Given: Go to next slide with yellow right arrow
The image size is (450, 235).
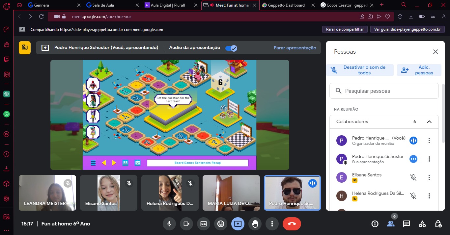Looking at the screenshot, I should (114, 163).
